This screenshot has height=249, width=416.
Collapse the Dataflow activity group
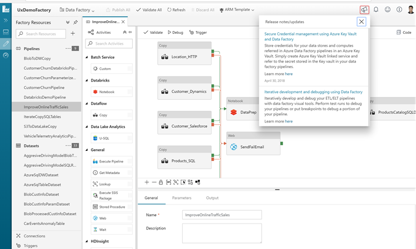[x=87, y=104]
